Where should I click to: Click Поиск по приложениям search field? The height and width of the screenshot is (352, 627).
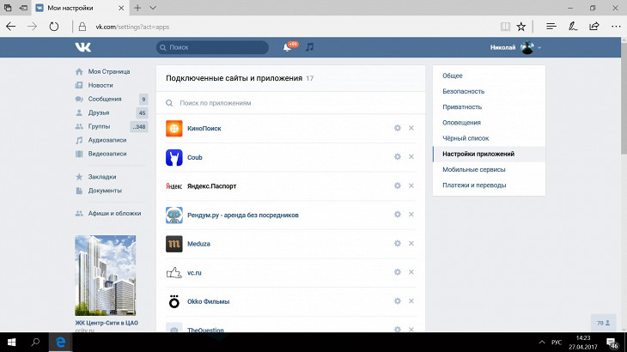point(290,103)
